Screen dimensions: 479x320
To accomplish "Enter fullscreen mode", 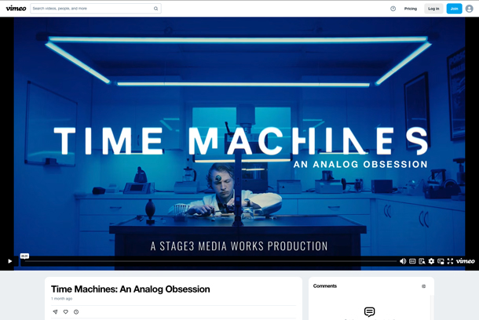I will (x=450, y=261).
